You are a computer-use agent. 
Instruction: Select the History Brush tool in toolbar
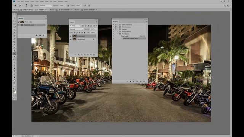[14, 54]
